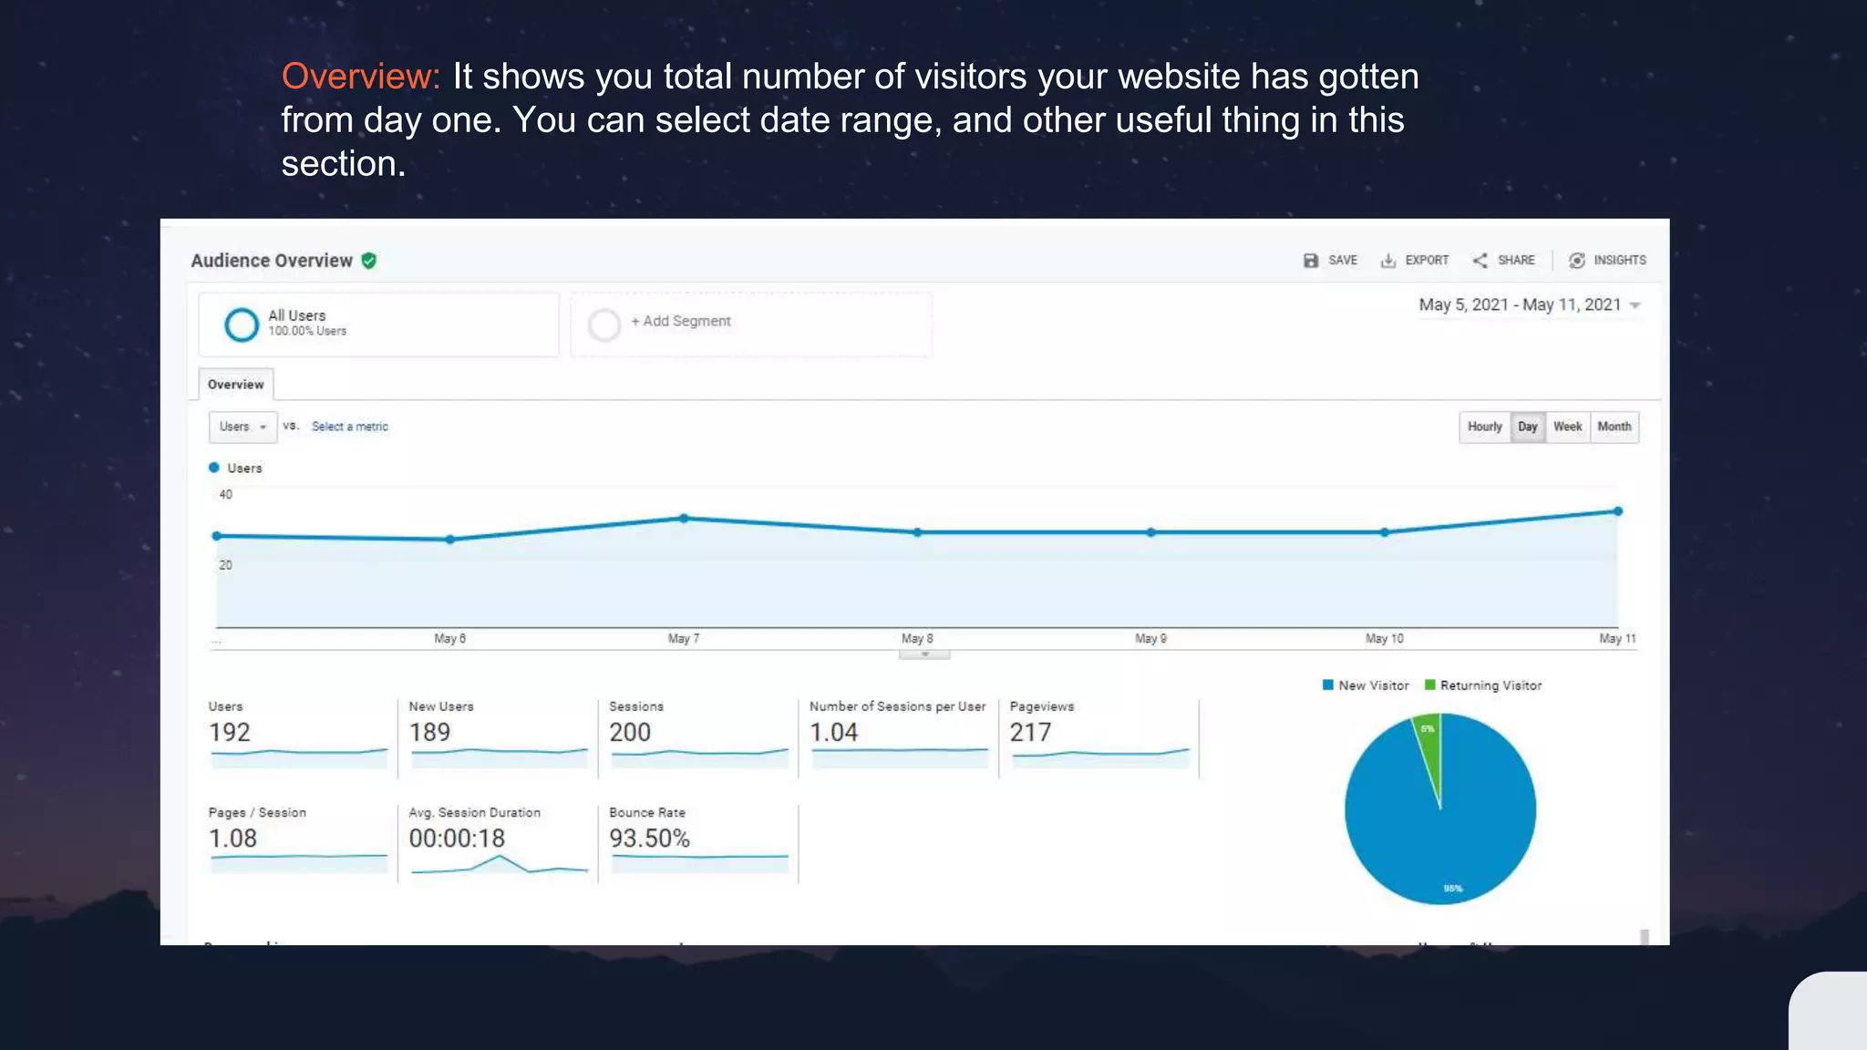
Task: Switch chart granularity to Hourly
Action: coord(1484,427)
